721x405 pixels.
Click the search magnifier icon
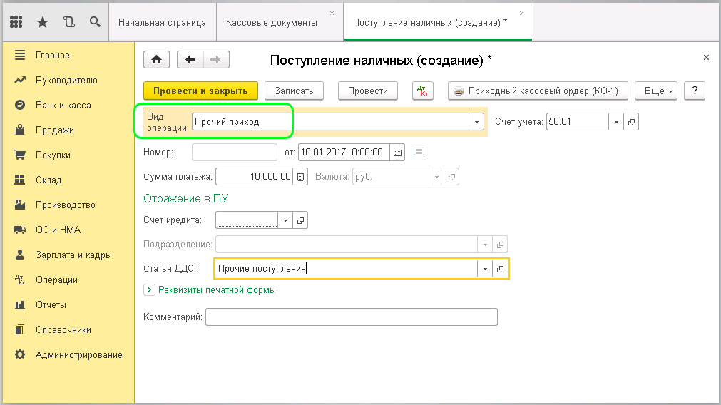coord(95,21)
